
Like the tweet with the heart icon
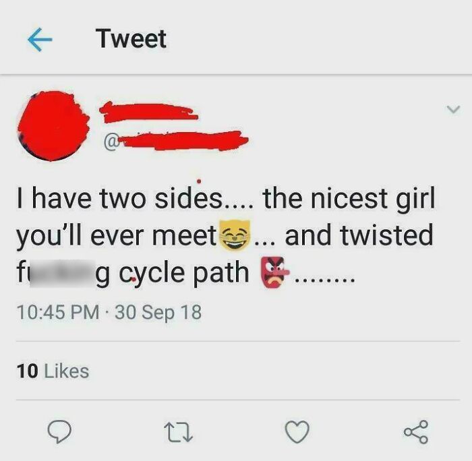(x=297, y=432)
